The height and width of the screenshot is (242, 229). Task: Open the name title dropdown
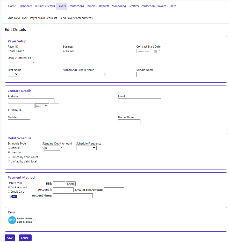pos(13,74)
